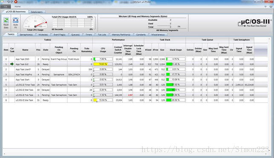Select the App Task Start name cell

[25, 80]
